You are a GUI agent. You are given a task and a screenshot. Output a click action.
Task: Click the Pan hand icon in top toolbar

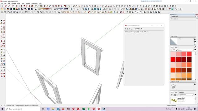click(47, 6)
